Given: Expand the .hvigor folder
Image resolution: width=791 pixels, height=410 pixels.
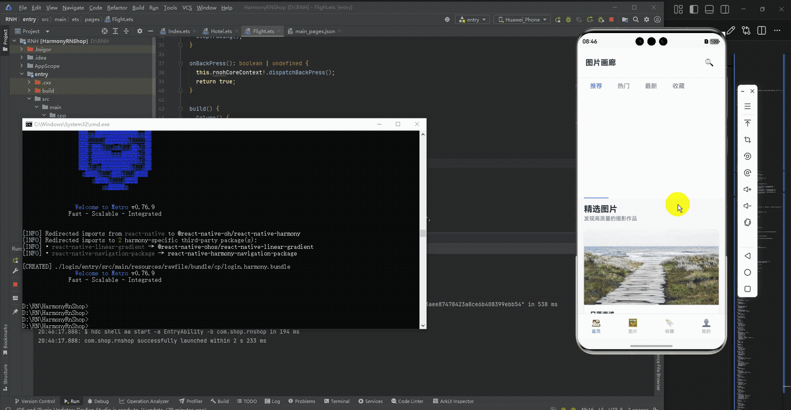Looking at the screenshot, I should (x=22, y=50).
